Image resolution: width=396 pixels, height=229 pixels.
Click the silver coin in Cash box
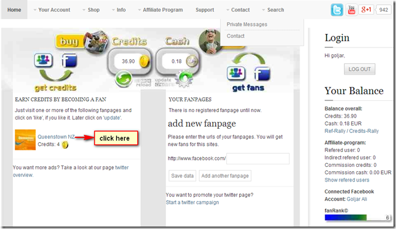pyautogui.click(x=191, y=61)
